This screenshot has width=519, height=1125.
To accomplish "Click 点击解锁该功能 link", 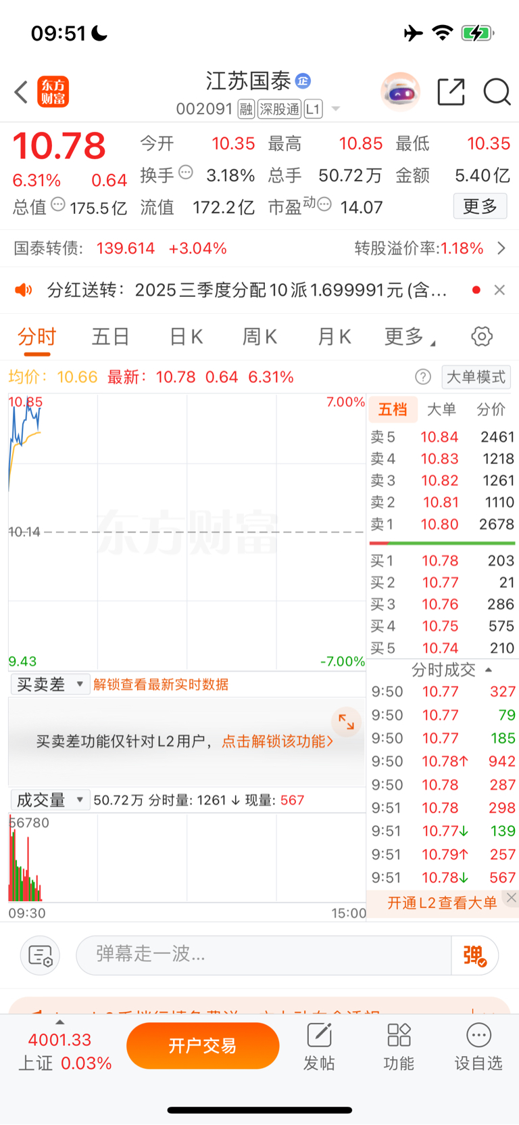I will point(277,741).
